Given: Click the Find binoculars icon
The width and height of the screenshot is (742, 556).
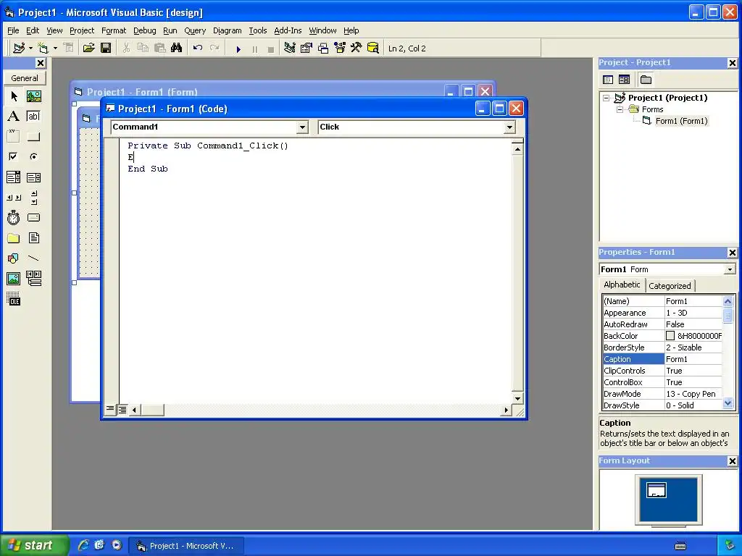Looking at the screenshot, I should [177, 49].
